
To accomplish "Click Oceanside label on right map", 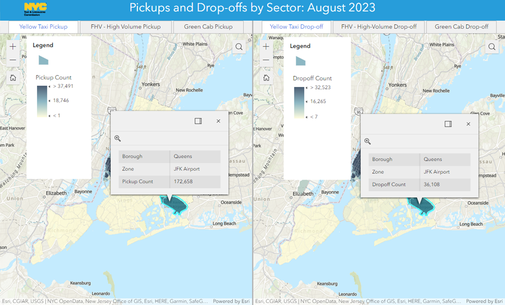I will tap(478, 203).
